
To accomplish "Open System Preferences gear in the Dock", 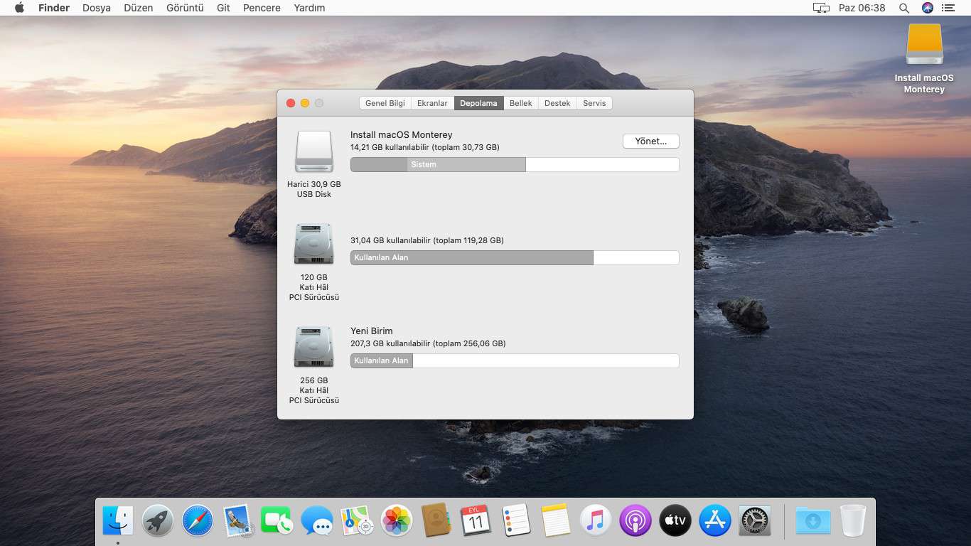I will (755, 520).
